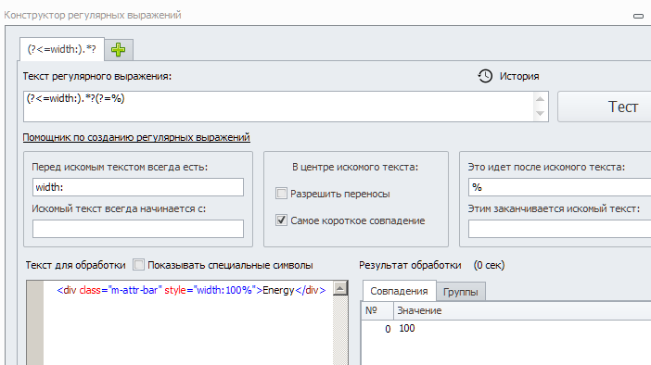Enable Разрешить переносы checkbox
The image size is (651, 365).
tap(282, 194)
